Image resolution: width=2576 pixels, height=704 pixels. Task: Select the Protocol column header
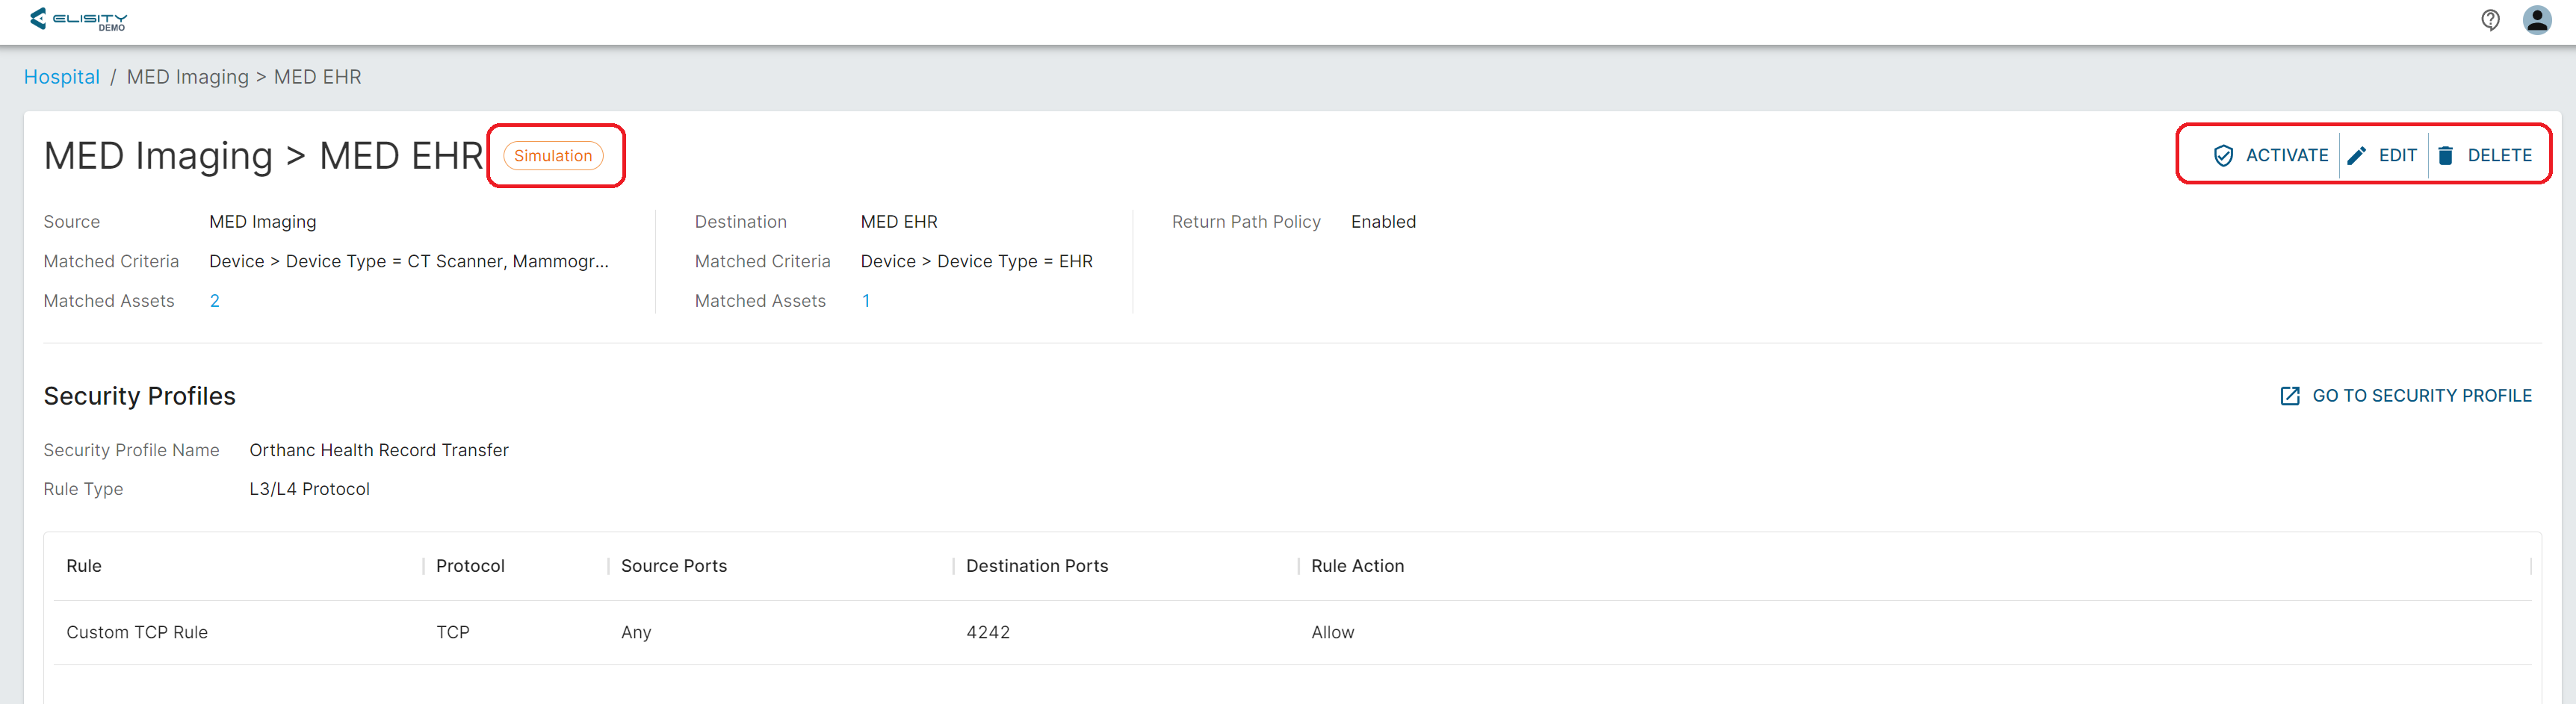tap(470, 565)
